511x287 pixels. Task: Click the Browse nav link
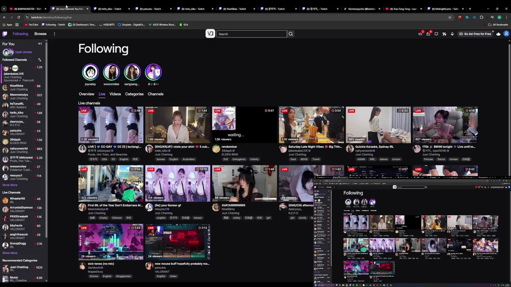(x=40, y=34)
